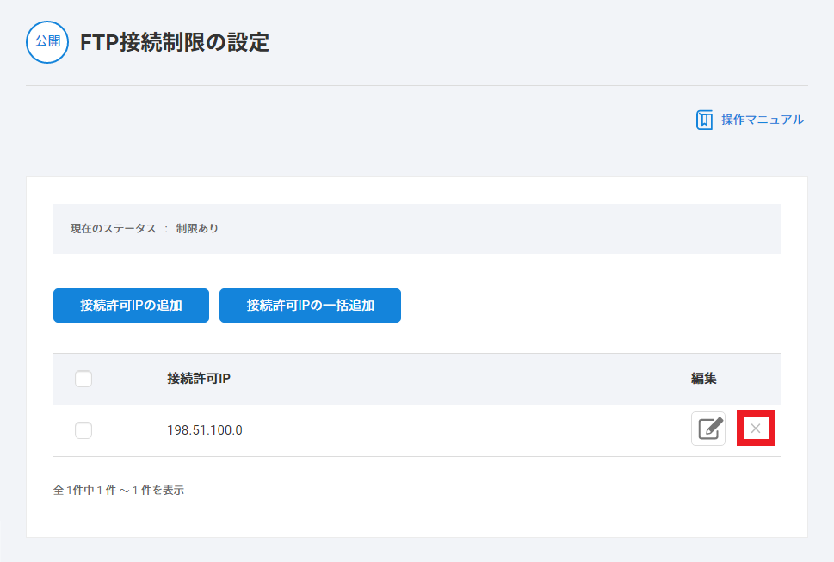The height and width of the screenshot is (562, 834).
Task: Click the pencil edit icon for 198.51.100.0
Action: (x=707, y=429)
